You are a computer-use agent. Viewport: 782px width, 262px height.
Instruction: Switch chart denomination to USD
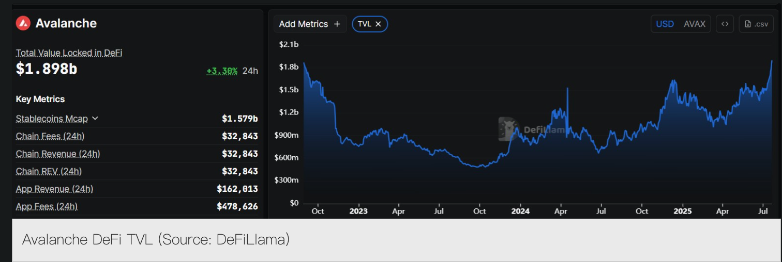click(665, 24)
